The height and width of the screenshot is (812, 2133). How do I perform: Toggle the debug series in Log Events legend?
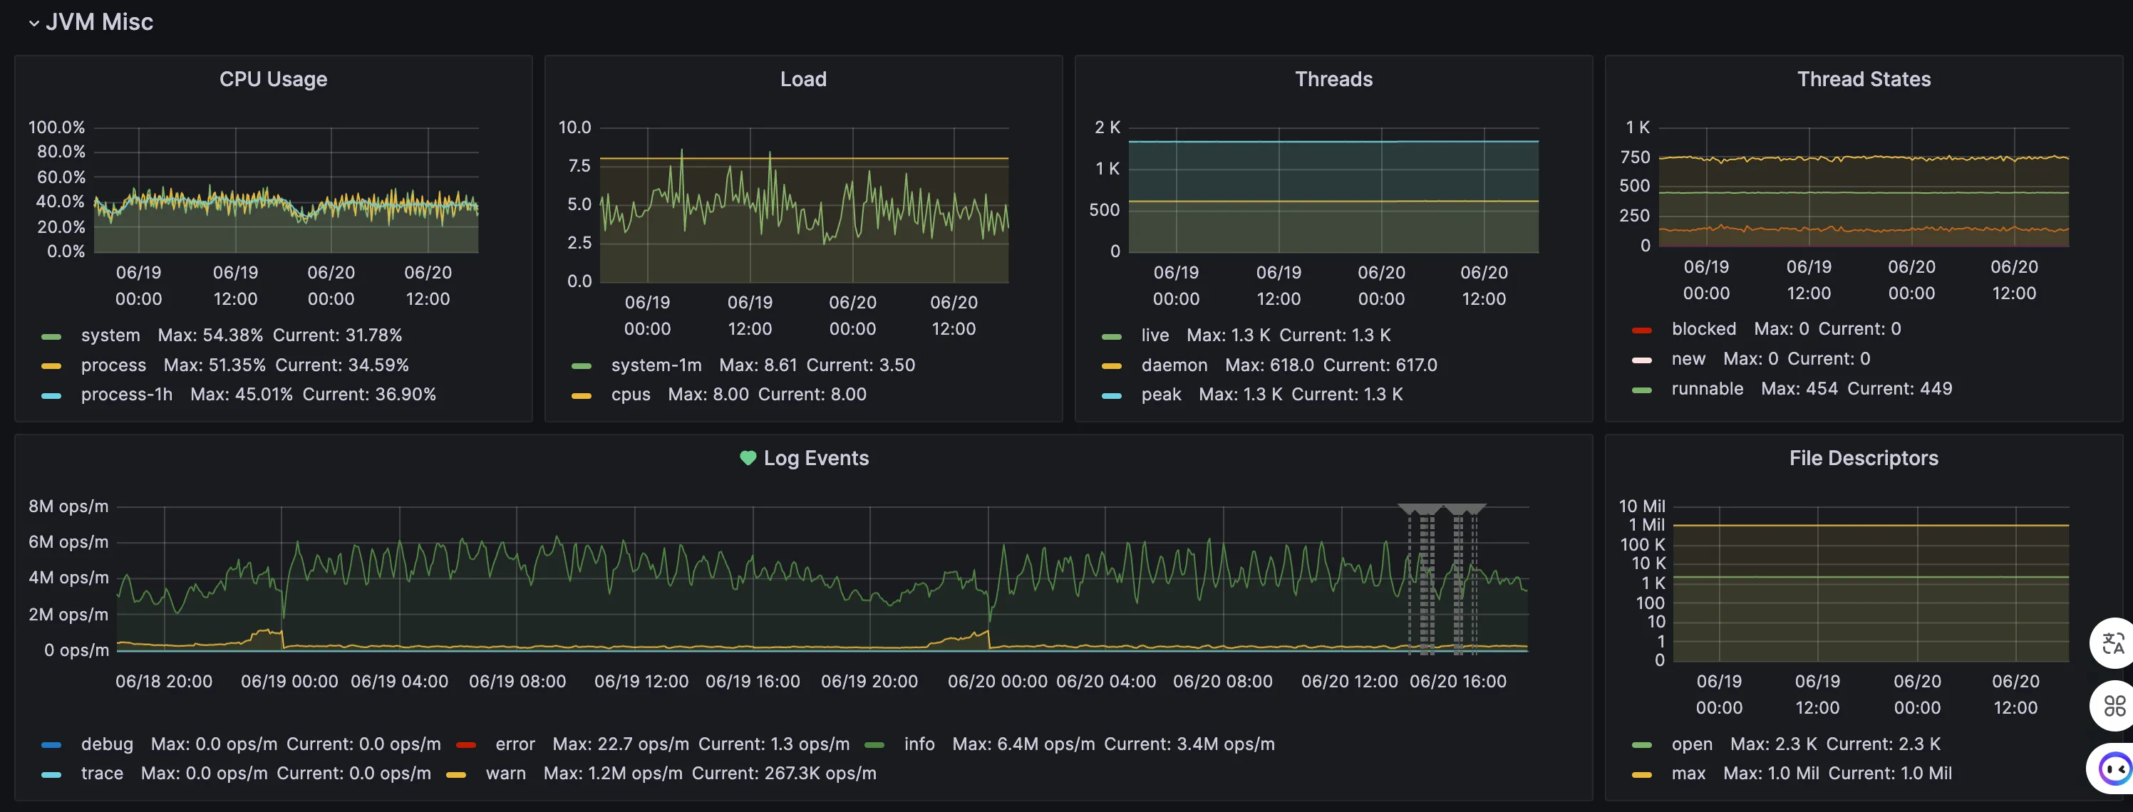pyautogui.click(x=107, y=744)
